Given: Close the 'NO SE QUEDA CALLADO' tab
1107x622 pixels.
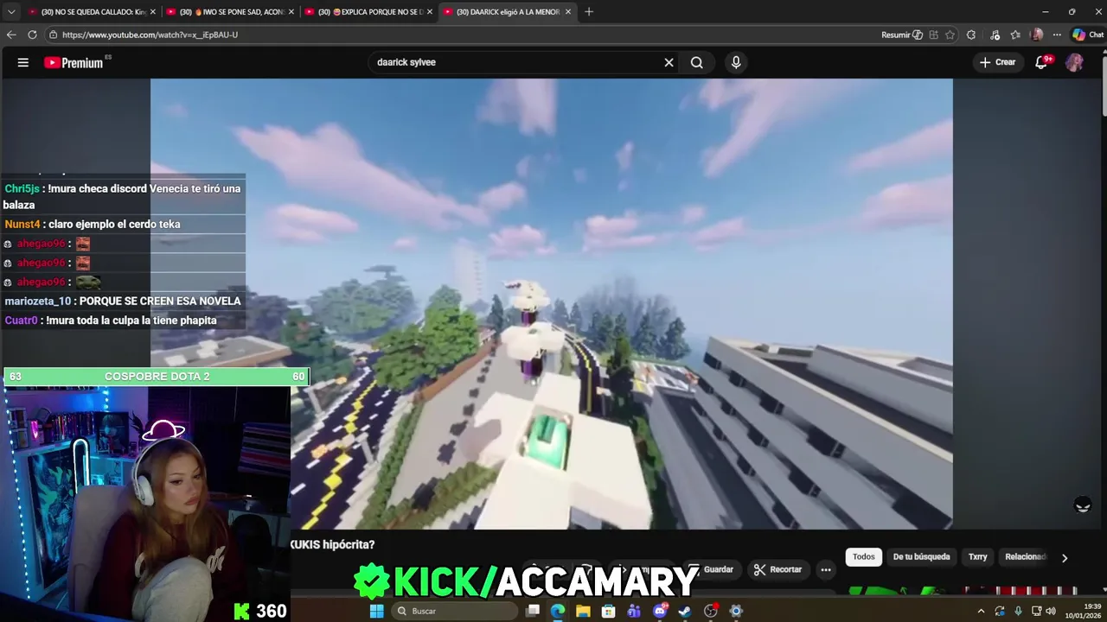Looking at the screenshot, I should pyautogui.click(x=153, y=11).
